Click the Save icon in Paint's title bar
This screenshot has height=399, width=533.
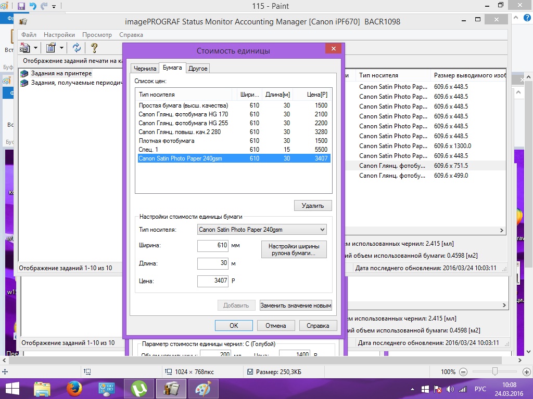click(x=21, y=6)
